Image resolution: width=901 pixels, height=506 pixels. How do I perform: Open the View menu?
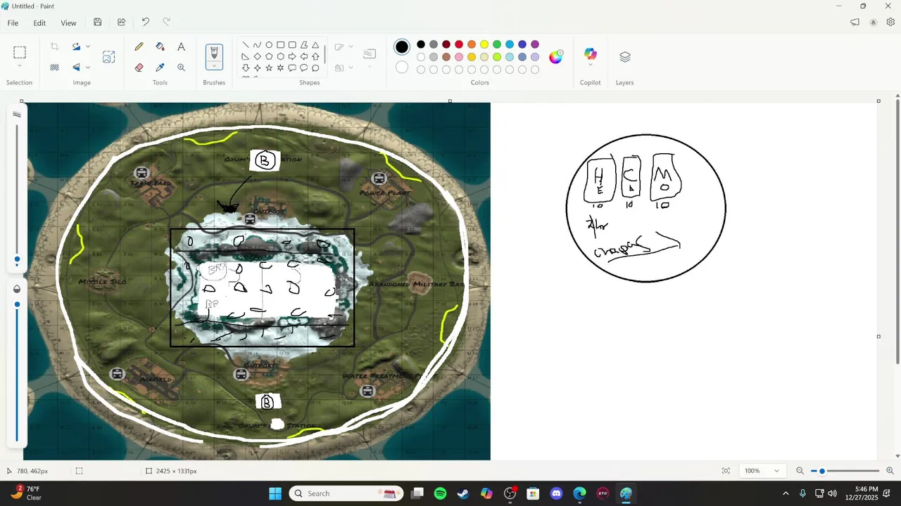point(68,22)
